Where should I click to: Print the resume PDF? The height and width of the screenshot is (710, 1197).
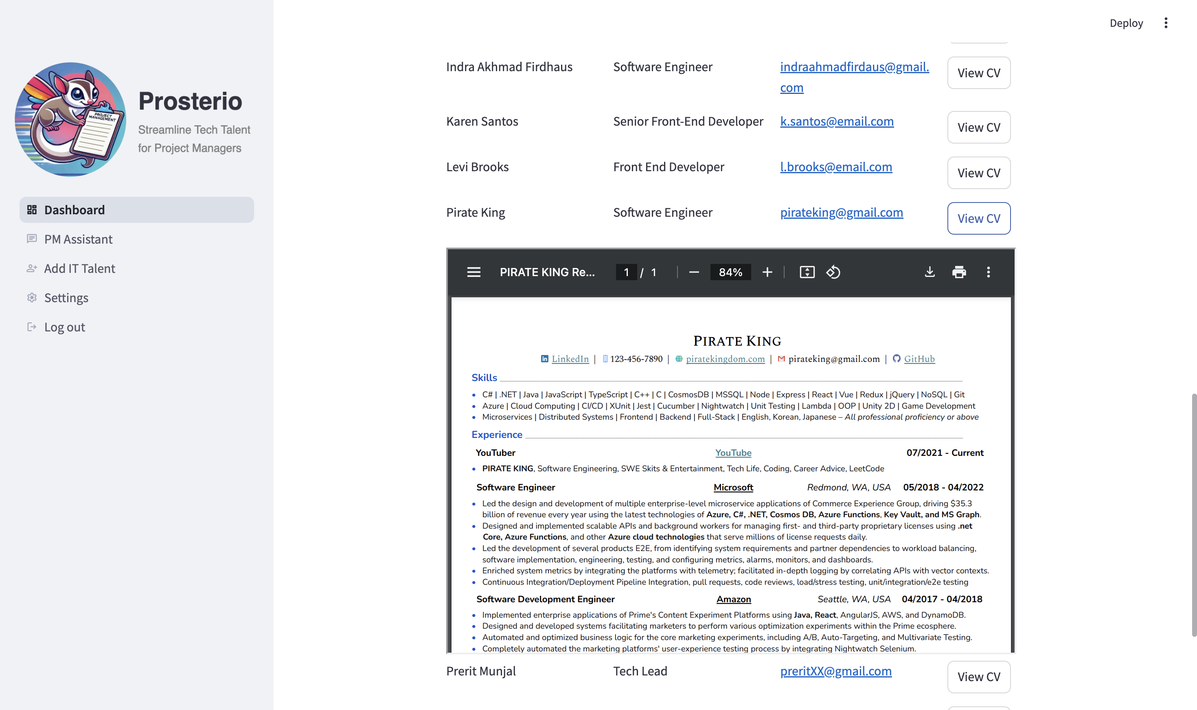coord(959,272)
